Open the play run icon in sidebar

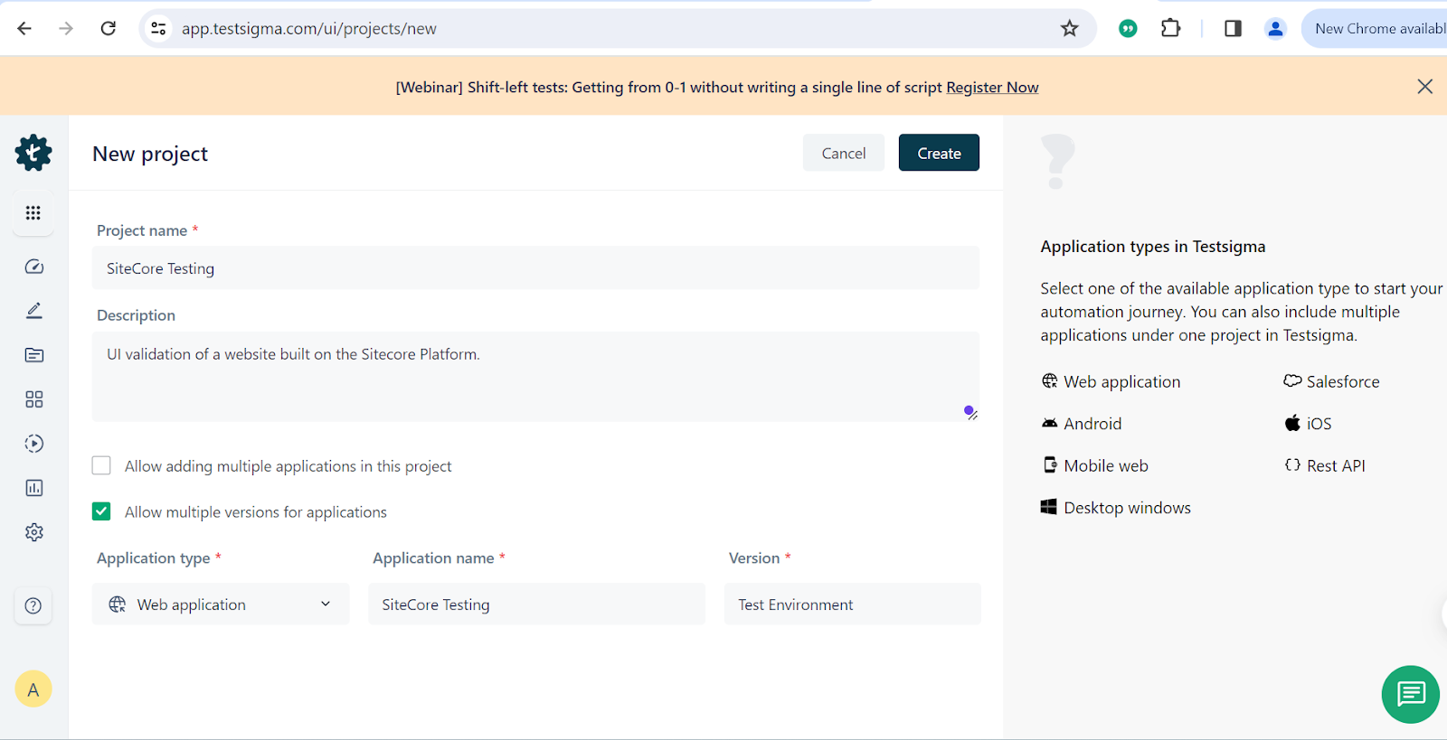click(x=34, y=444)
